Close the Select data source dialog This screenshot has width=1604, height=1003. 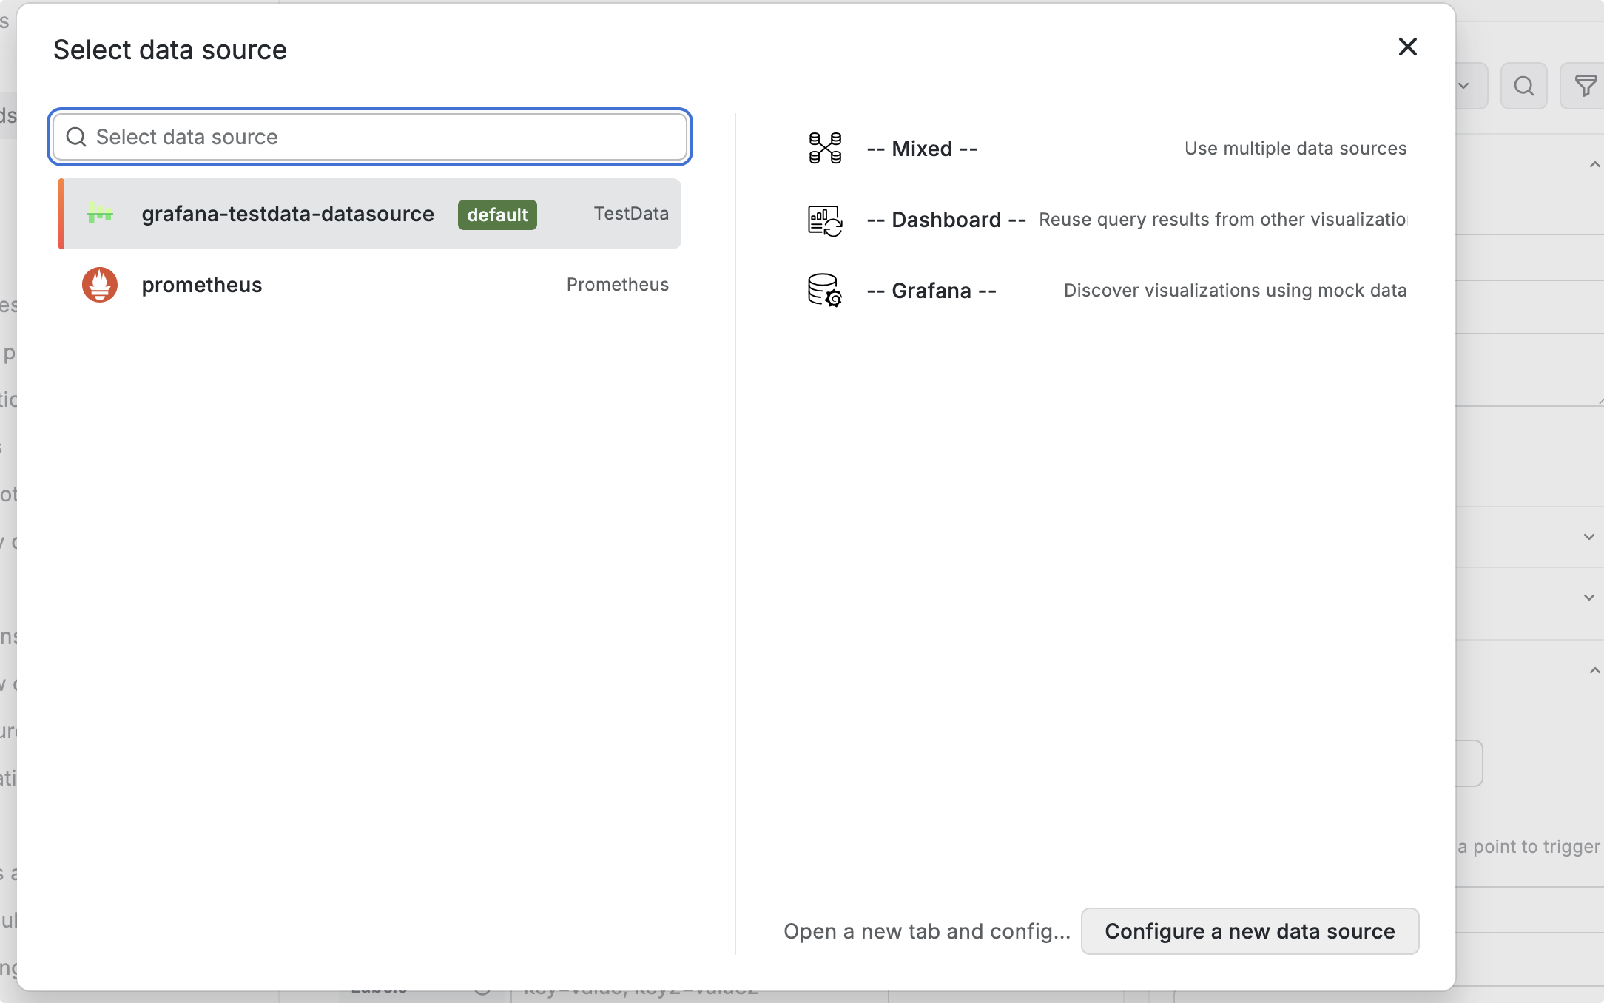(1407, 47)
